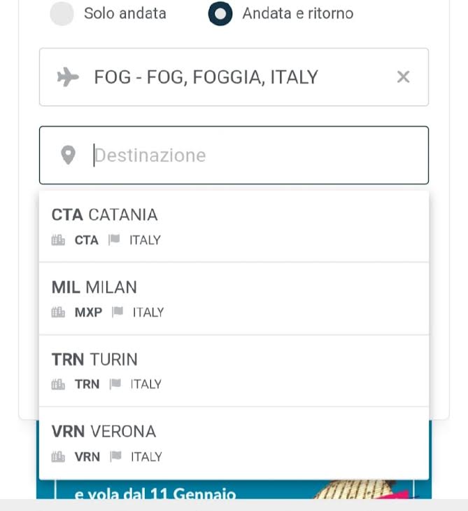Focus the Destinazione input field
This screenshot has width=468, height=511.
(x=234, y=155)
